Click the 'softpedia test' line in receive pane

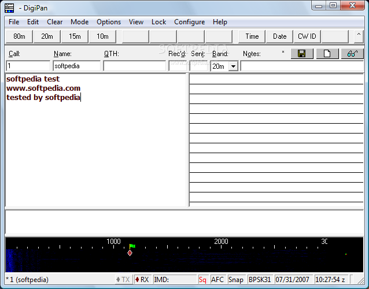33,79
